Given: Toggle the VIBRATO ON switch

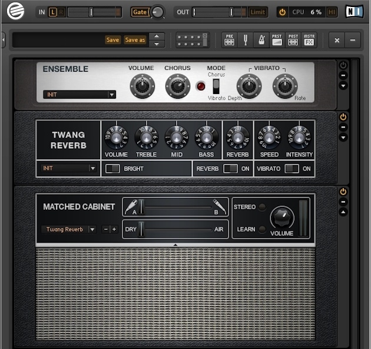Looking at the screenshot, I should tap(291, 169).
